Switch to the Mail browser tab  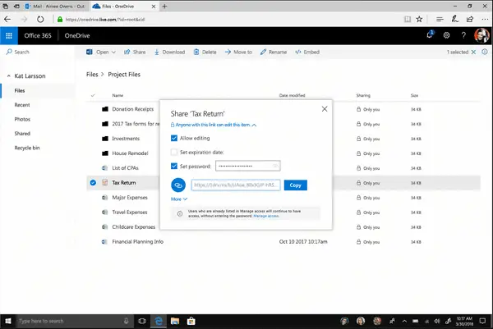coord(55,7)
